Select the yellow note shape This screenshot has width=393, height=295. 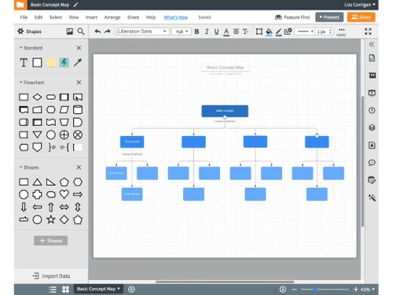[x=51, y=63]
